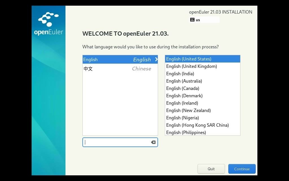
Task: Choose English (New Zealand) locale
Action: (x=203, y=111)
